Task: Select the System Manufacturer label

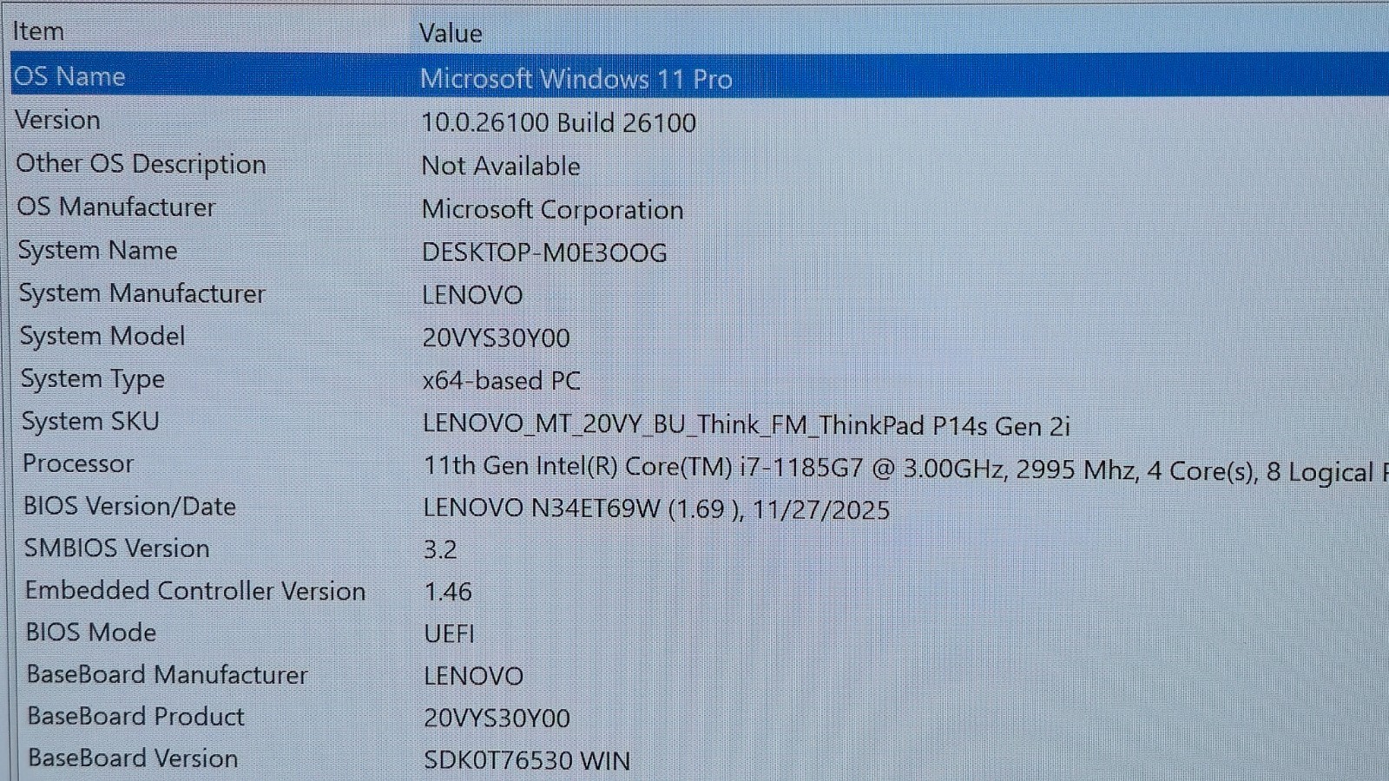Action: click(142, 293)
